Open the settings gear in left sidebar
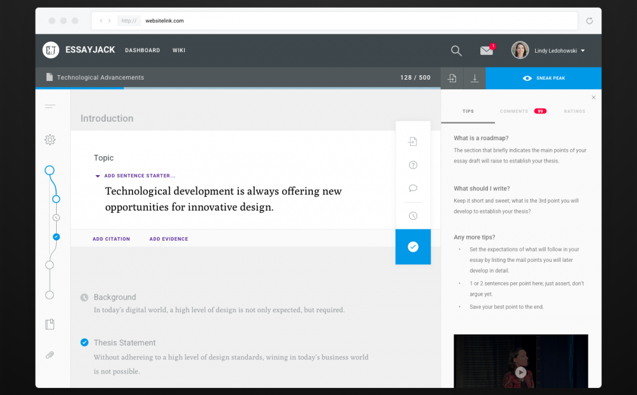The width and height of the screenshot is (637, 395). point(50,140)
